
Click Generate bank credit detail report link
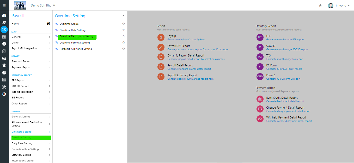[x=285, y=101]
